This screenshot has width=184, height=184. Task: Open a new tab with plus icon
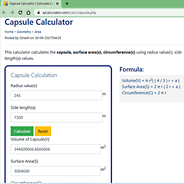pyautogui.click(x=67, y=4)
